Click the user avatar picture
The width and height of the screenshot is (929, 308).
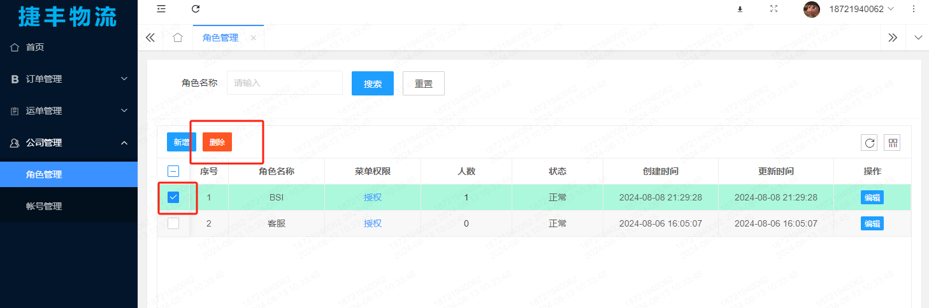point(811,9)
